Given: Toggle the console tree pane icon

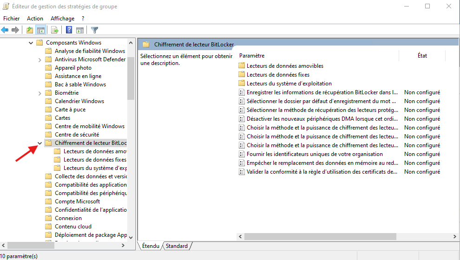Looking at the screenshot, I should [x=41, y=30].
